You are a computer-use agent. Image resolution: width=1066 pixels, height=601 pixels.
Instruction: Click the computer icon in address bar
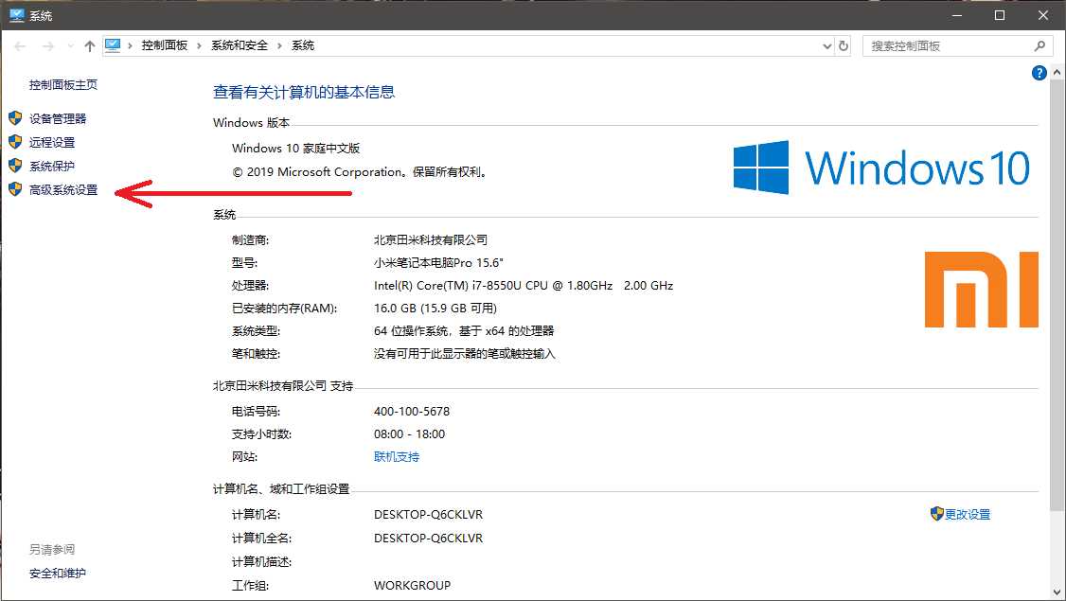[113, 45]
